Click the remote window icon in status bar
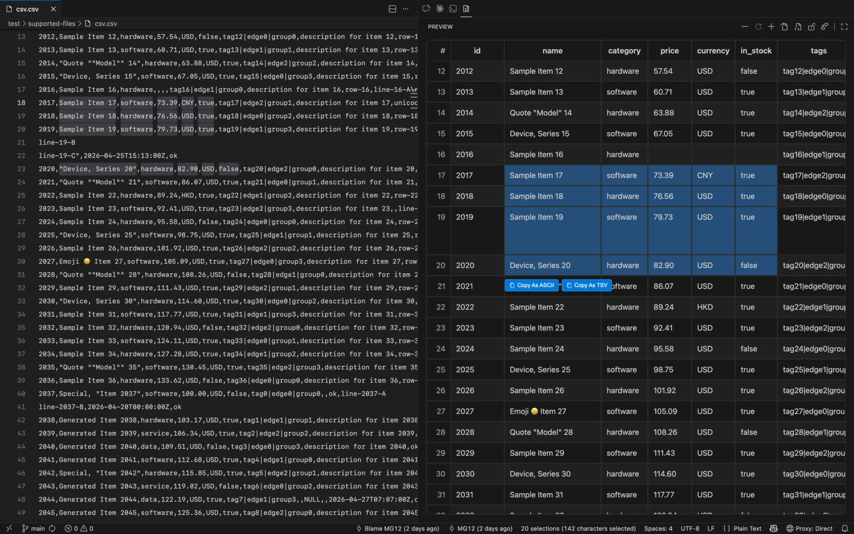This screenshot has width=854, height=534. pos(9,528)
